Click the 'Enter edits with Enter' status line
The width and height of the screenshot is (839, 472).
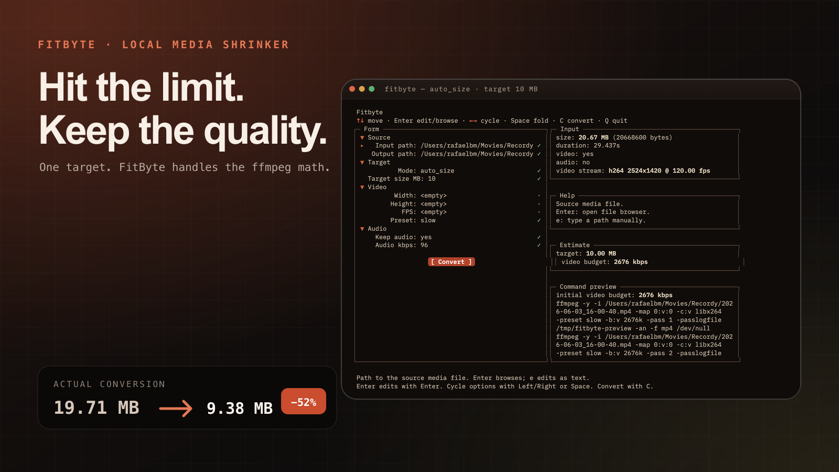coord(505,387)
